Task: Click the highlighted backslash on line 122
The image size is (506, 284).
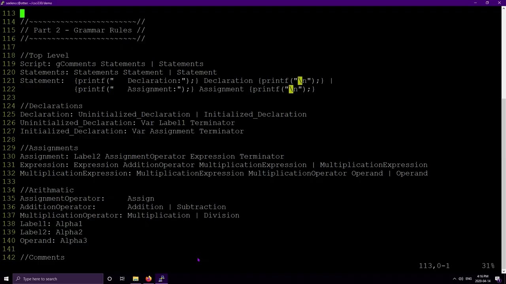Action: pos(291,89)
